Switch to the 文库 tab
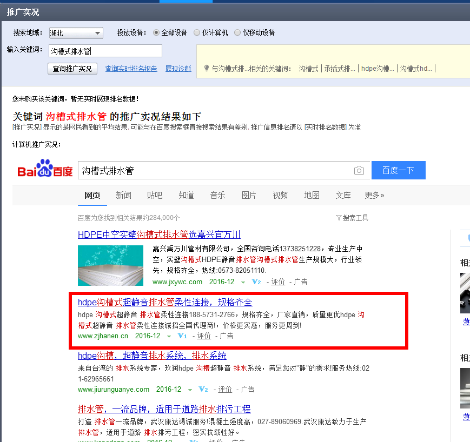470x442 pixels. click(x=343, y=195)
